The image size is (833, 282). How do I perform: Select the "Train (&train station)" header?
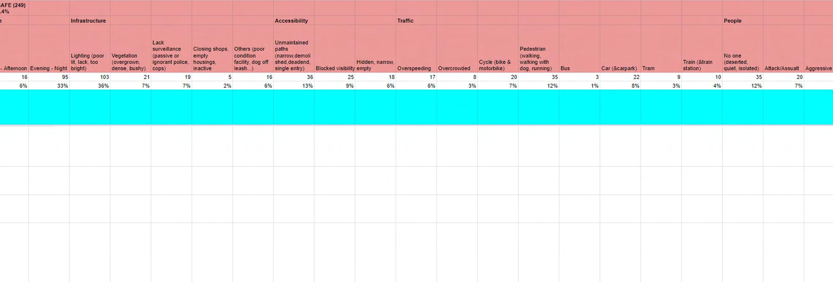[702, 49]
